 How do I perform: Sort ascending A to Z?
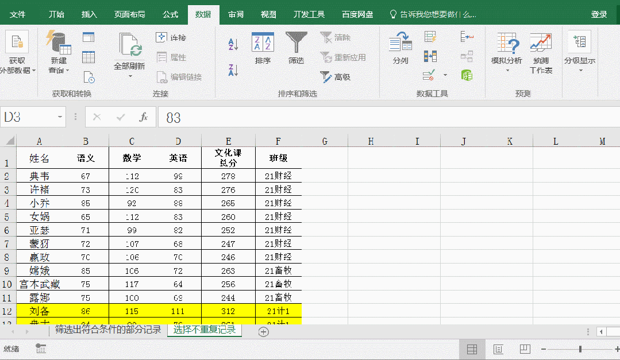(x=233, y=44)
